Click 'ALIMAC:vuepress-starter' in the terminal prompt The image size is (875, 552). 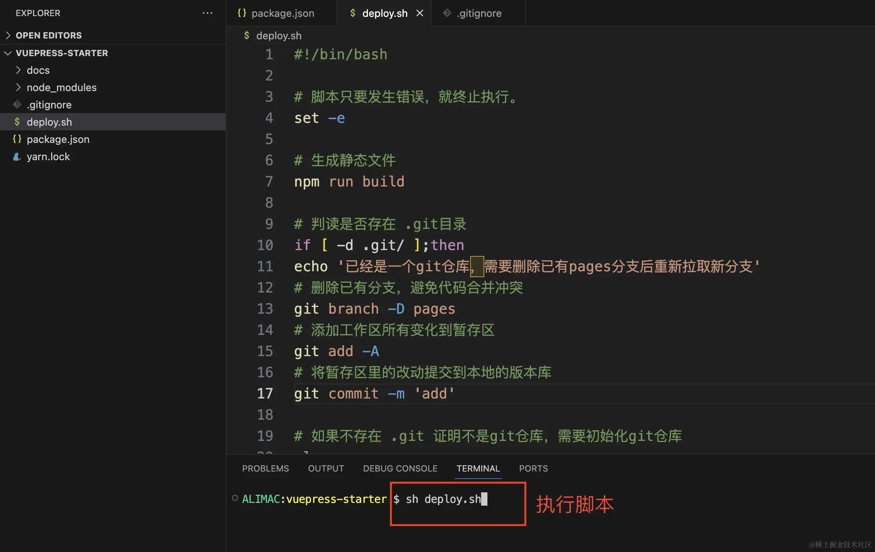pyautogui.click(x=314, y=499)
